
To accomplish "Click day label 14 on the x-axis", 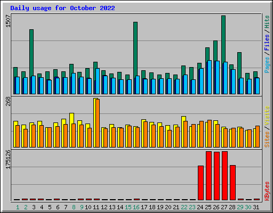I will (x=120, y=207).
